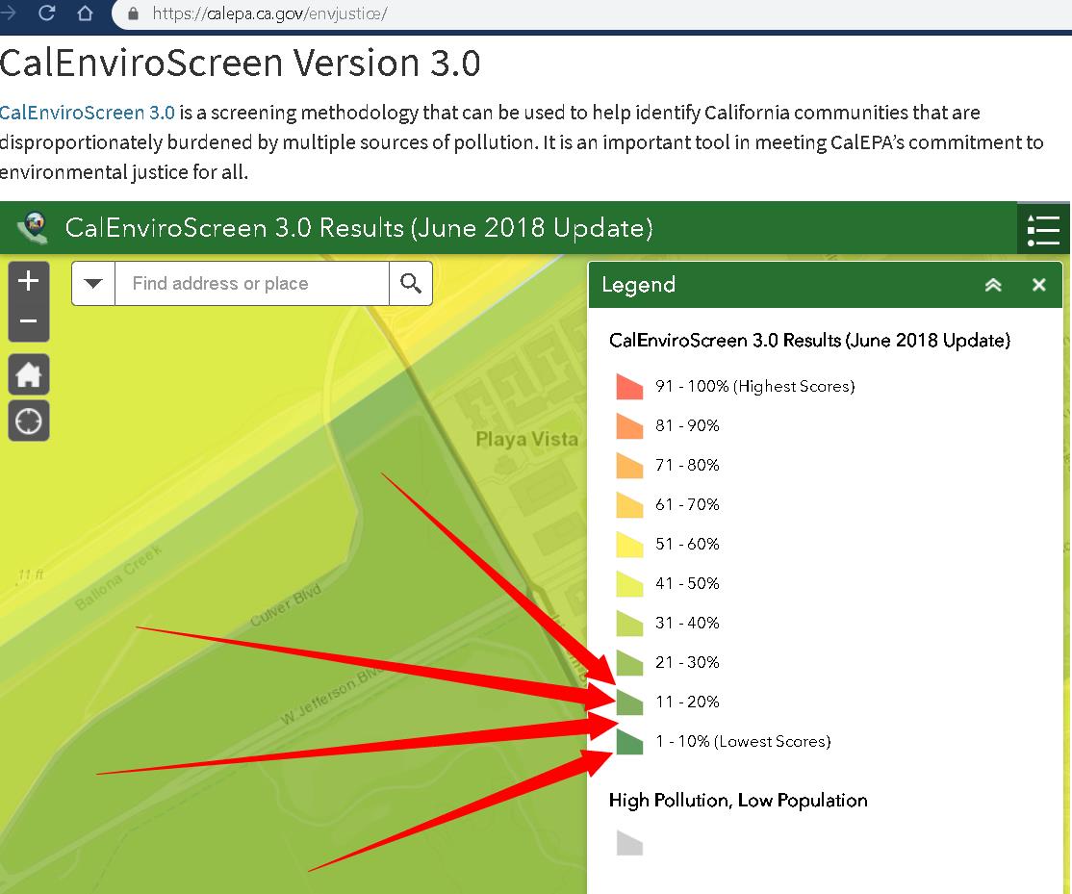This screenshot has height=894, width=1072.
Task: Collapse the Legend panel
Action: pos(993,285)
